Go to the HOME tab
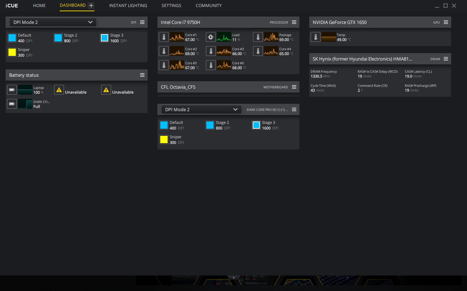 coord(39,6)
